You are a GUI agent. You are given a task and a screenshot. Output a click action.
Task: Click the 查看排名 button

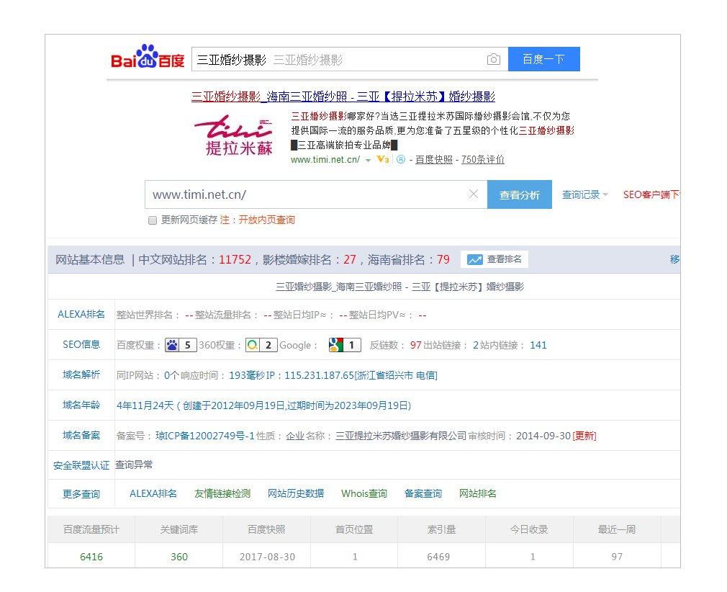pos(495,259)
